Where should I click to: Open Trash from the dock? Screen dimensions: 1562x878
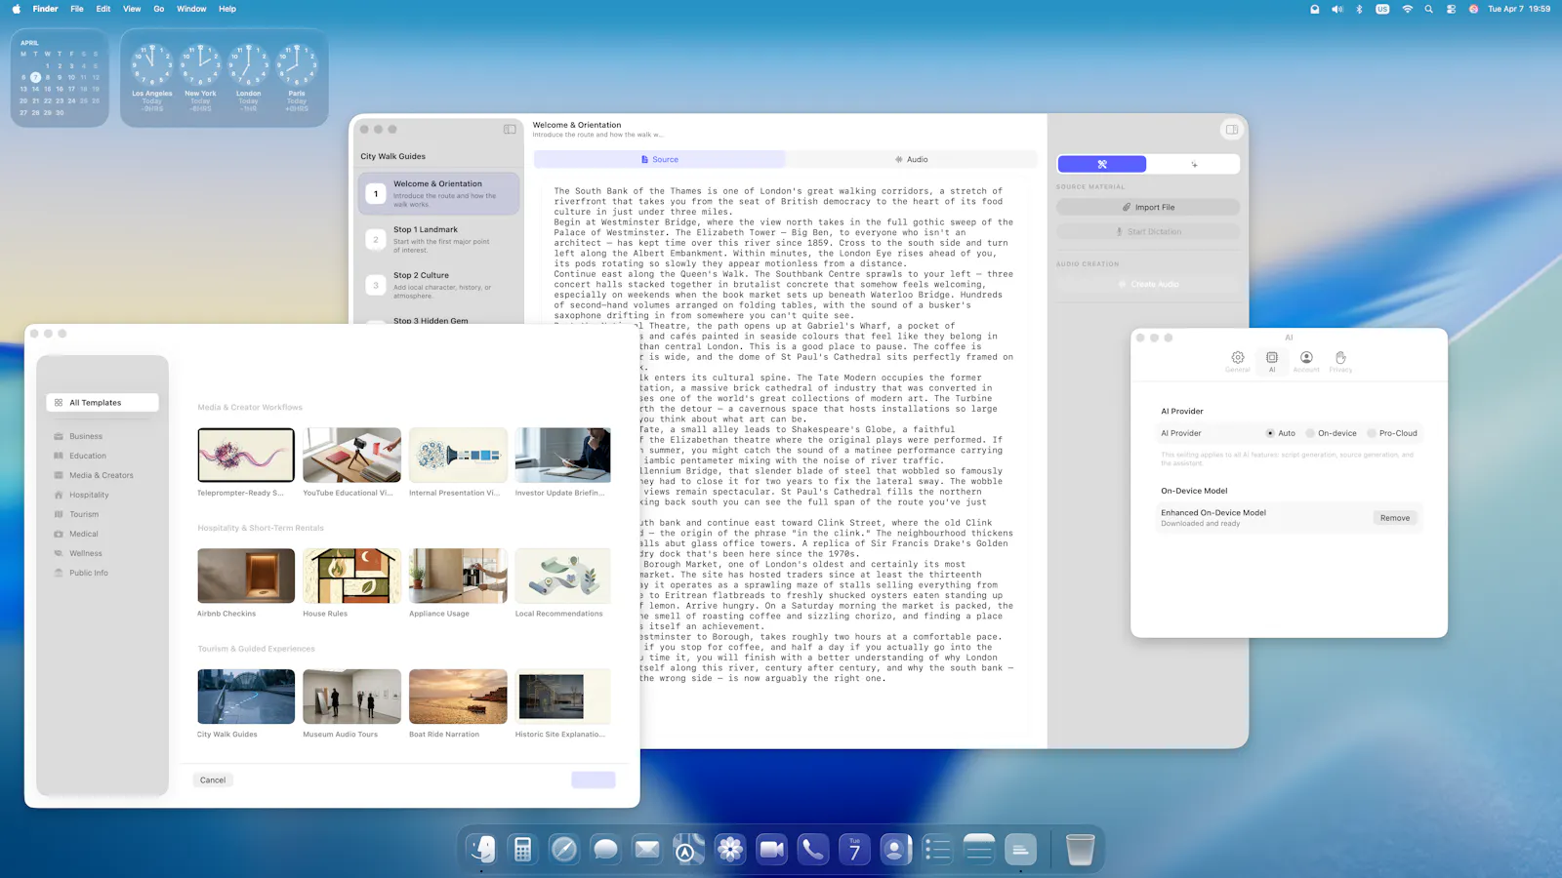[1080, 849]
